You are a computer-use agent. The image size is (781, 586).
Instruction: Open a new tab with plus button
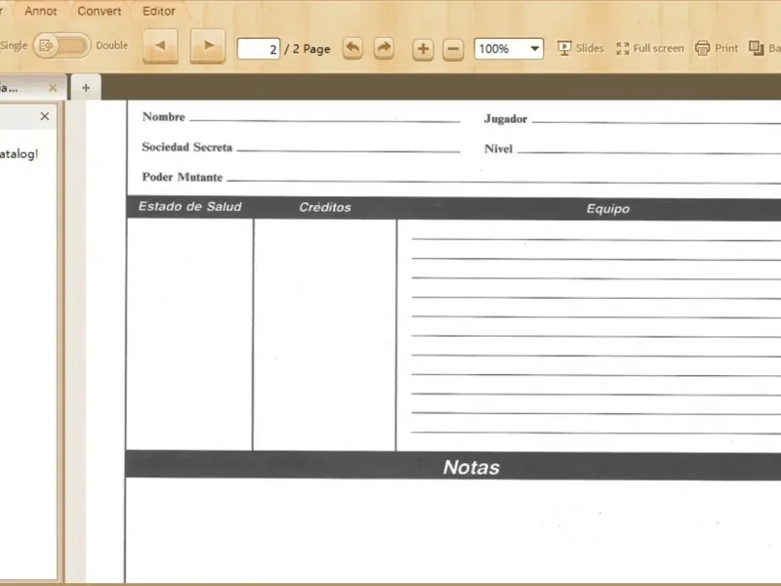85,88
